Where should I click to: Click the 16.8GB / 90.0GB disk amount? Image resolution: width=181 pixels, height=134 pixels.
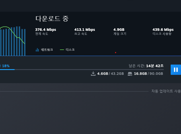148,74
